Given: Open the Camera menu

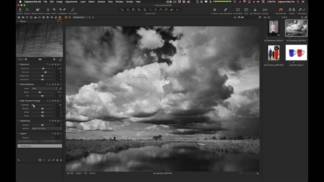Looking at the screenshot, I should (x=101, y=2).
